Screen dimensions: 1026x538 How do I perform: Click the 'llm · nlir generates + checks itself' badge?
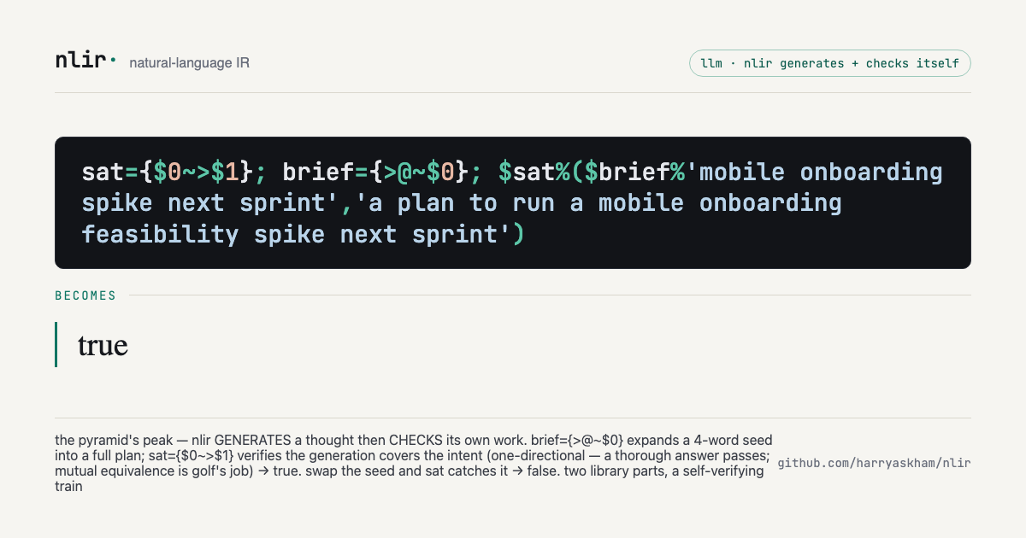point(830,63)
